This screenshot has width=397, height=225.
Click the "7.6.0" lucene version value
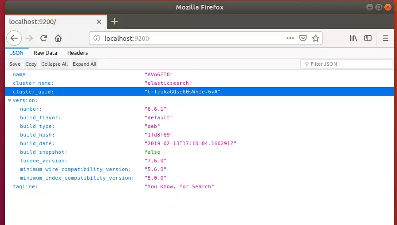pyautogui.click(x=155, y=161)
